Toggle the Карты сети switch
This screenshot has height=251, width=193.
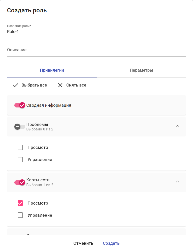(x=20, y=182)
